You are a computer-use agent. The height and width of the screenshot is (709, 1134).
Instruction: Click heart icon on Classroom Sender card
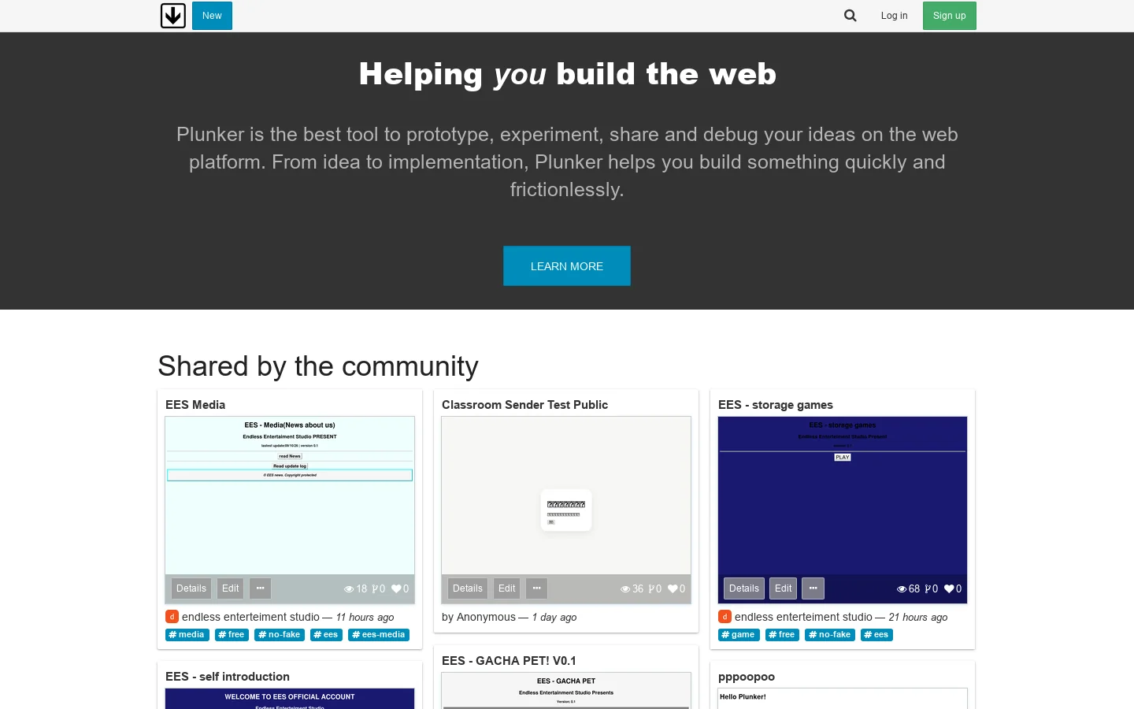(x=673, y=588)
